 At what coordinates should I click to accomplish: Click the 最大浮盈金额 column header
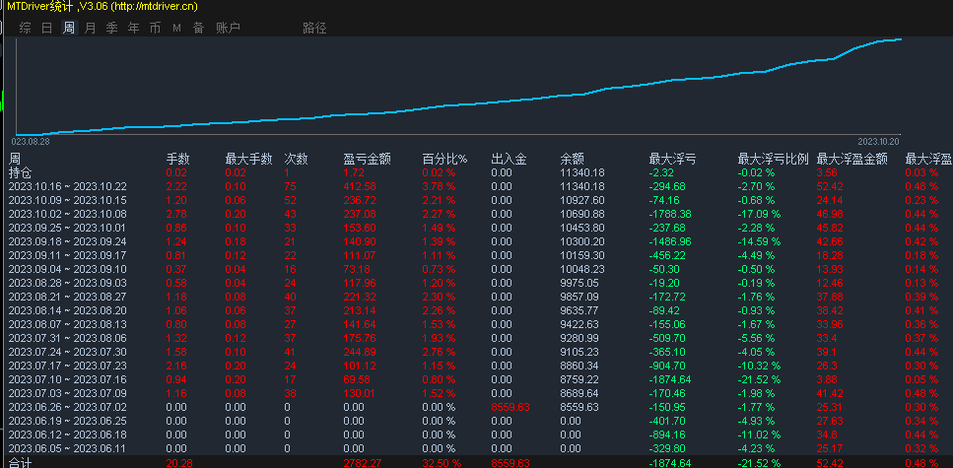pos(852,160)
